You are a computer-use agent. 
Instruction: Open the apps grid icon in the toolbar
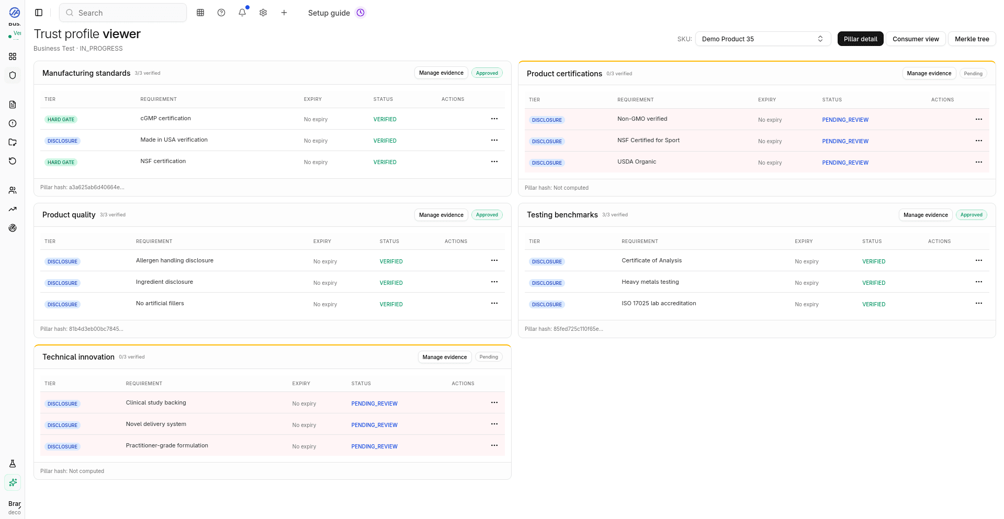click(x=200, y=13)
